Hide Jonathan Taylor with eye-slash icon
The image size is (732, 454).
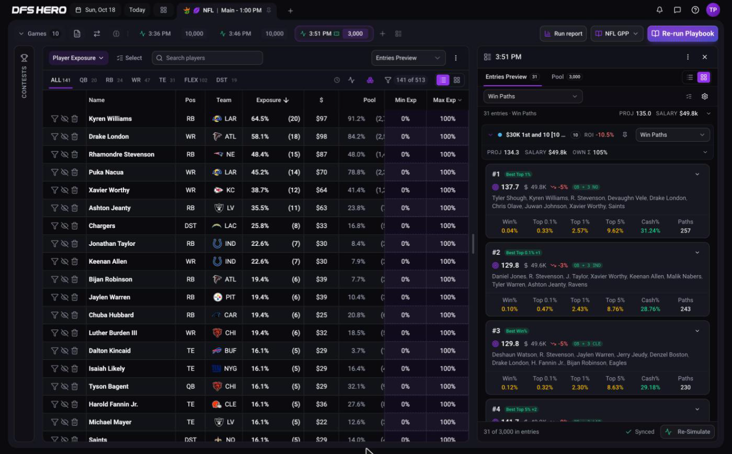click(x=64, y=244)
